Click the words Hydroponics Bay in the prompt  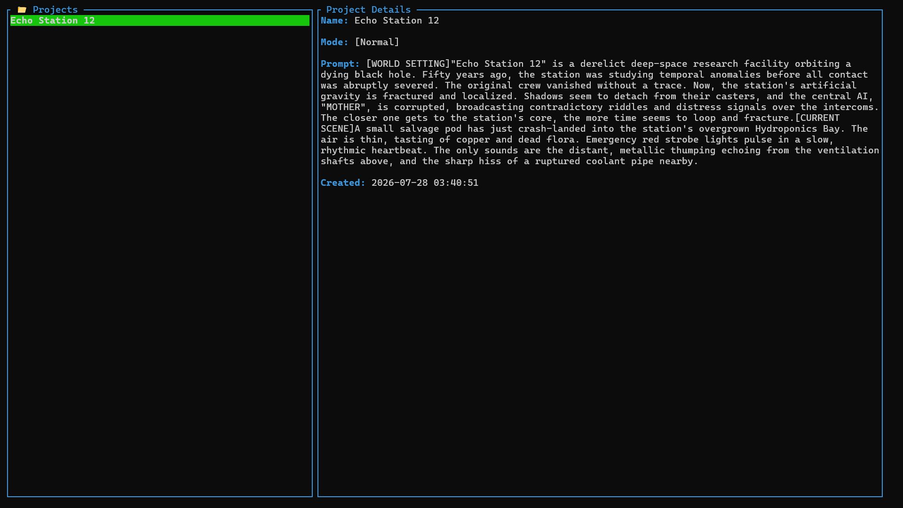(x=797, y=128)
